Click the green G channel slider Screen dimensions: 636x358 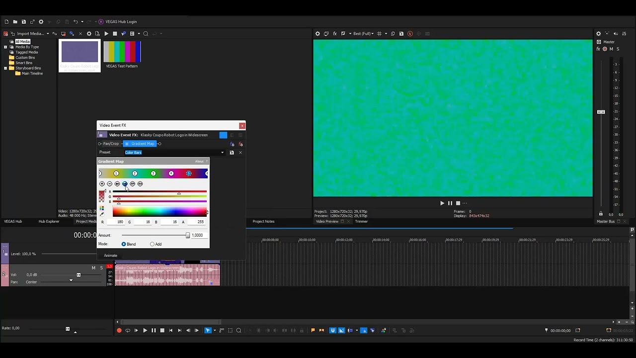pyautogui.click(x=159, y=197)
